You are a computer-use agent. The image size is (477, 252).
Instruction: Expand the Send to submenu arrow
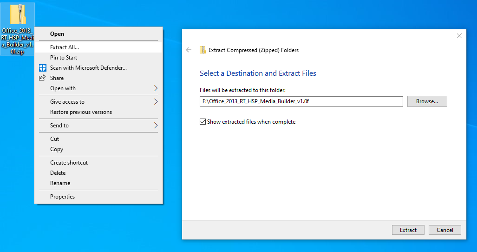(x=156, y=126)
